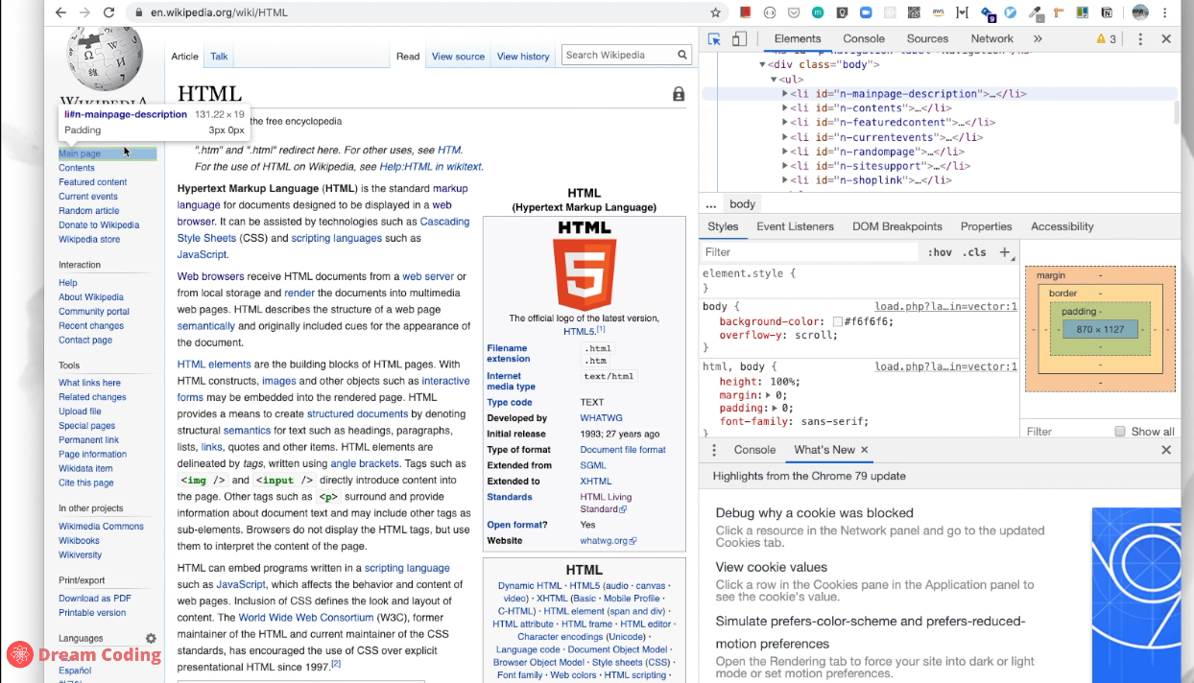Image resolution: width=1194 pixels, height=683 pixels.
Task: Add a new style rule with the plus icon
Action: (x=1005, y=252)
